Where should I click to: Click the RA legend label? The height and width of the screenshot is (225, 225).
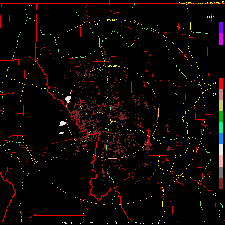pos(214,128)
